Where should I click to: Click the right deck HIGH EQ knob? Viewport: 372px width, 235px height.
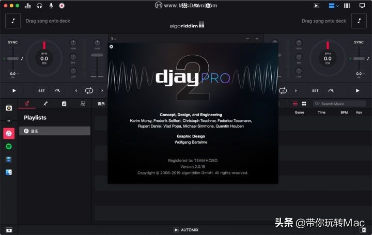[299, 43]
